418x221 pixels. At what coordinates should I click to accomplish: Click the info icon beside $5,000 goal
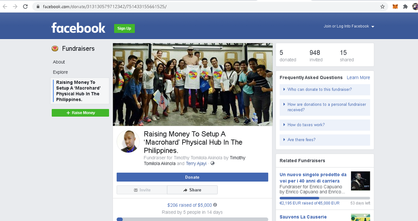[x=215, y=205]
